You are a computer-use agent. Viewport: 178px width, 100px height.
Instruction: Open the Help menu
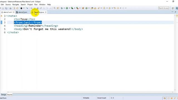[49, 4]
